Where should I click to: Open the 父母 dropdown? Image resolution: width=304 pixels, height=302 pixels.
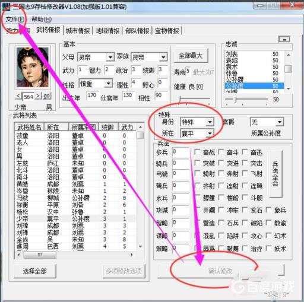tap(110, 58)
